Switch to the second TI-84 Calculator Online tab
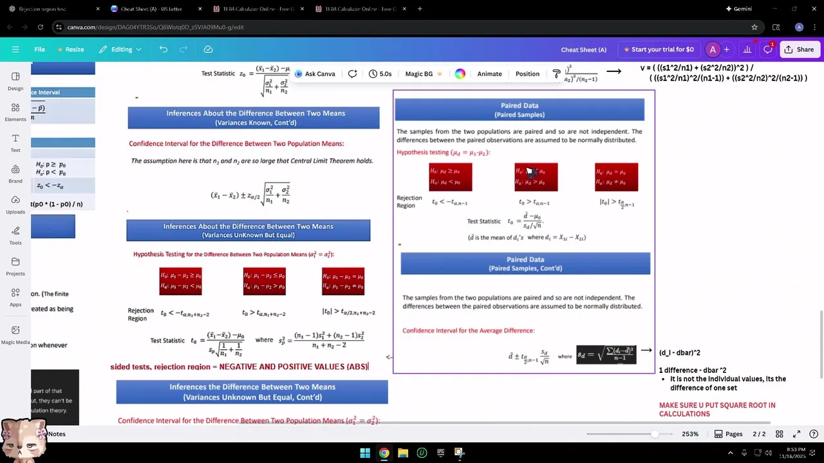This screenshot has width=824, height=463. pos(360,9)
